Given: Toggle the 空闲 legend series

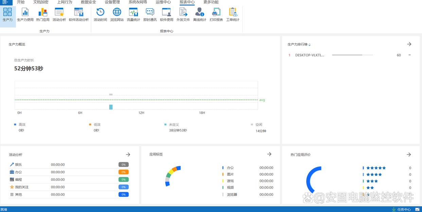Looking at the screenshot, I should coord(257,125).
